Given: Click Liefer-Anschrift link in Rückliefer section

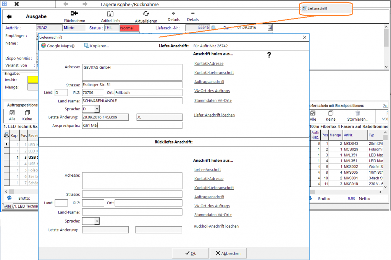Looking at the screenshot, I should (x=207, y=170).
